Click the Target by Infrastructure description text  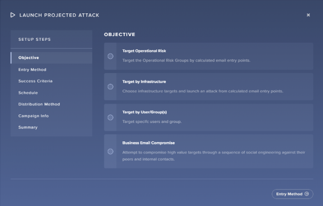click(x=203, y=91)
